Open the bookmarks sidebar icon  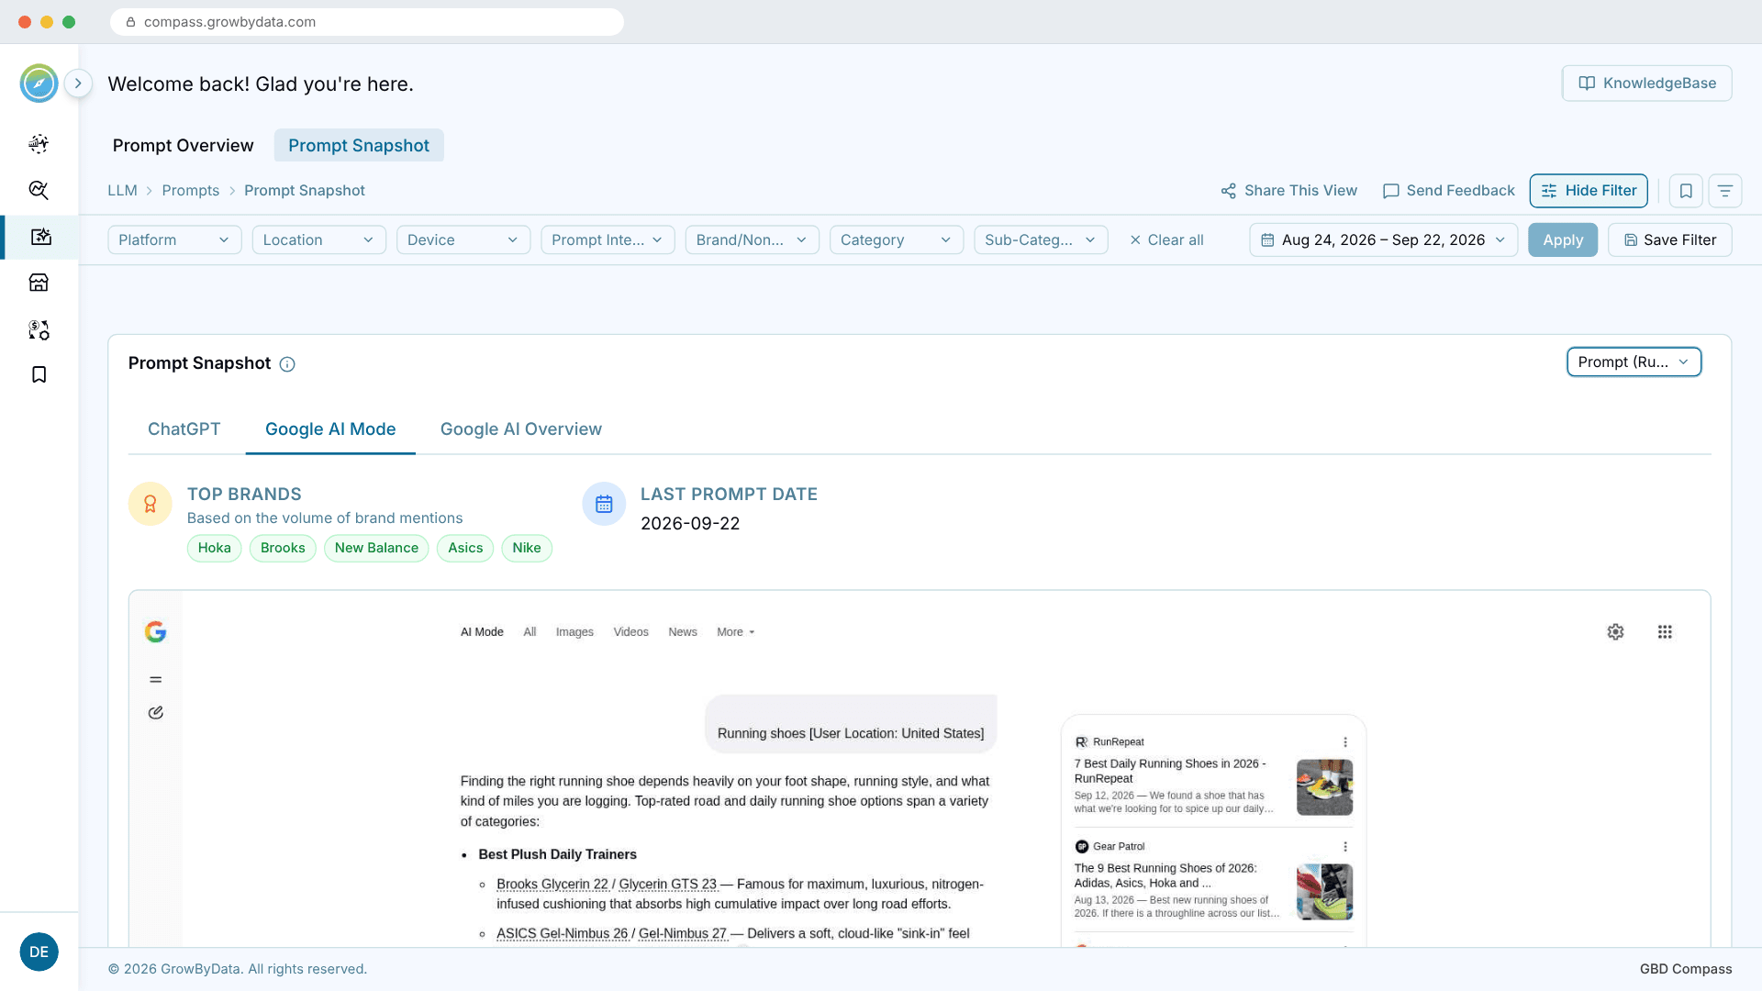(x=39, y=374)
